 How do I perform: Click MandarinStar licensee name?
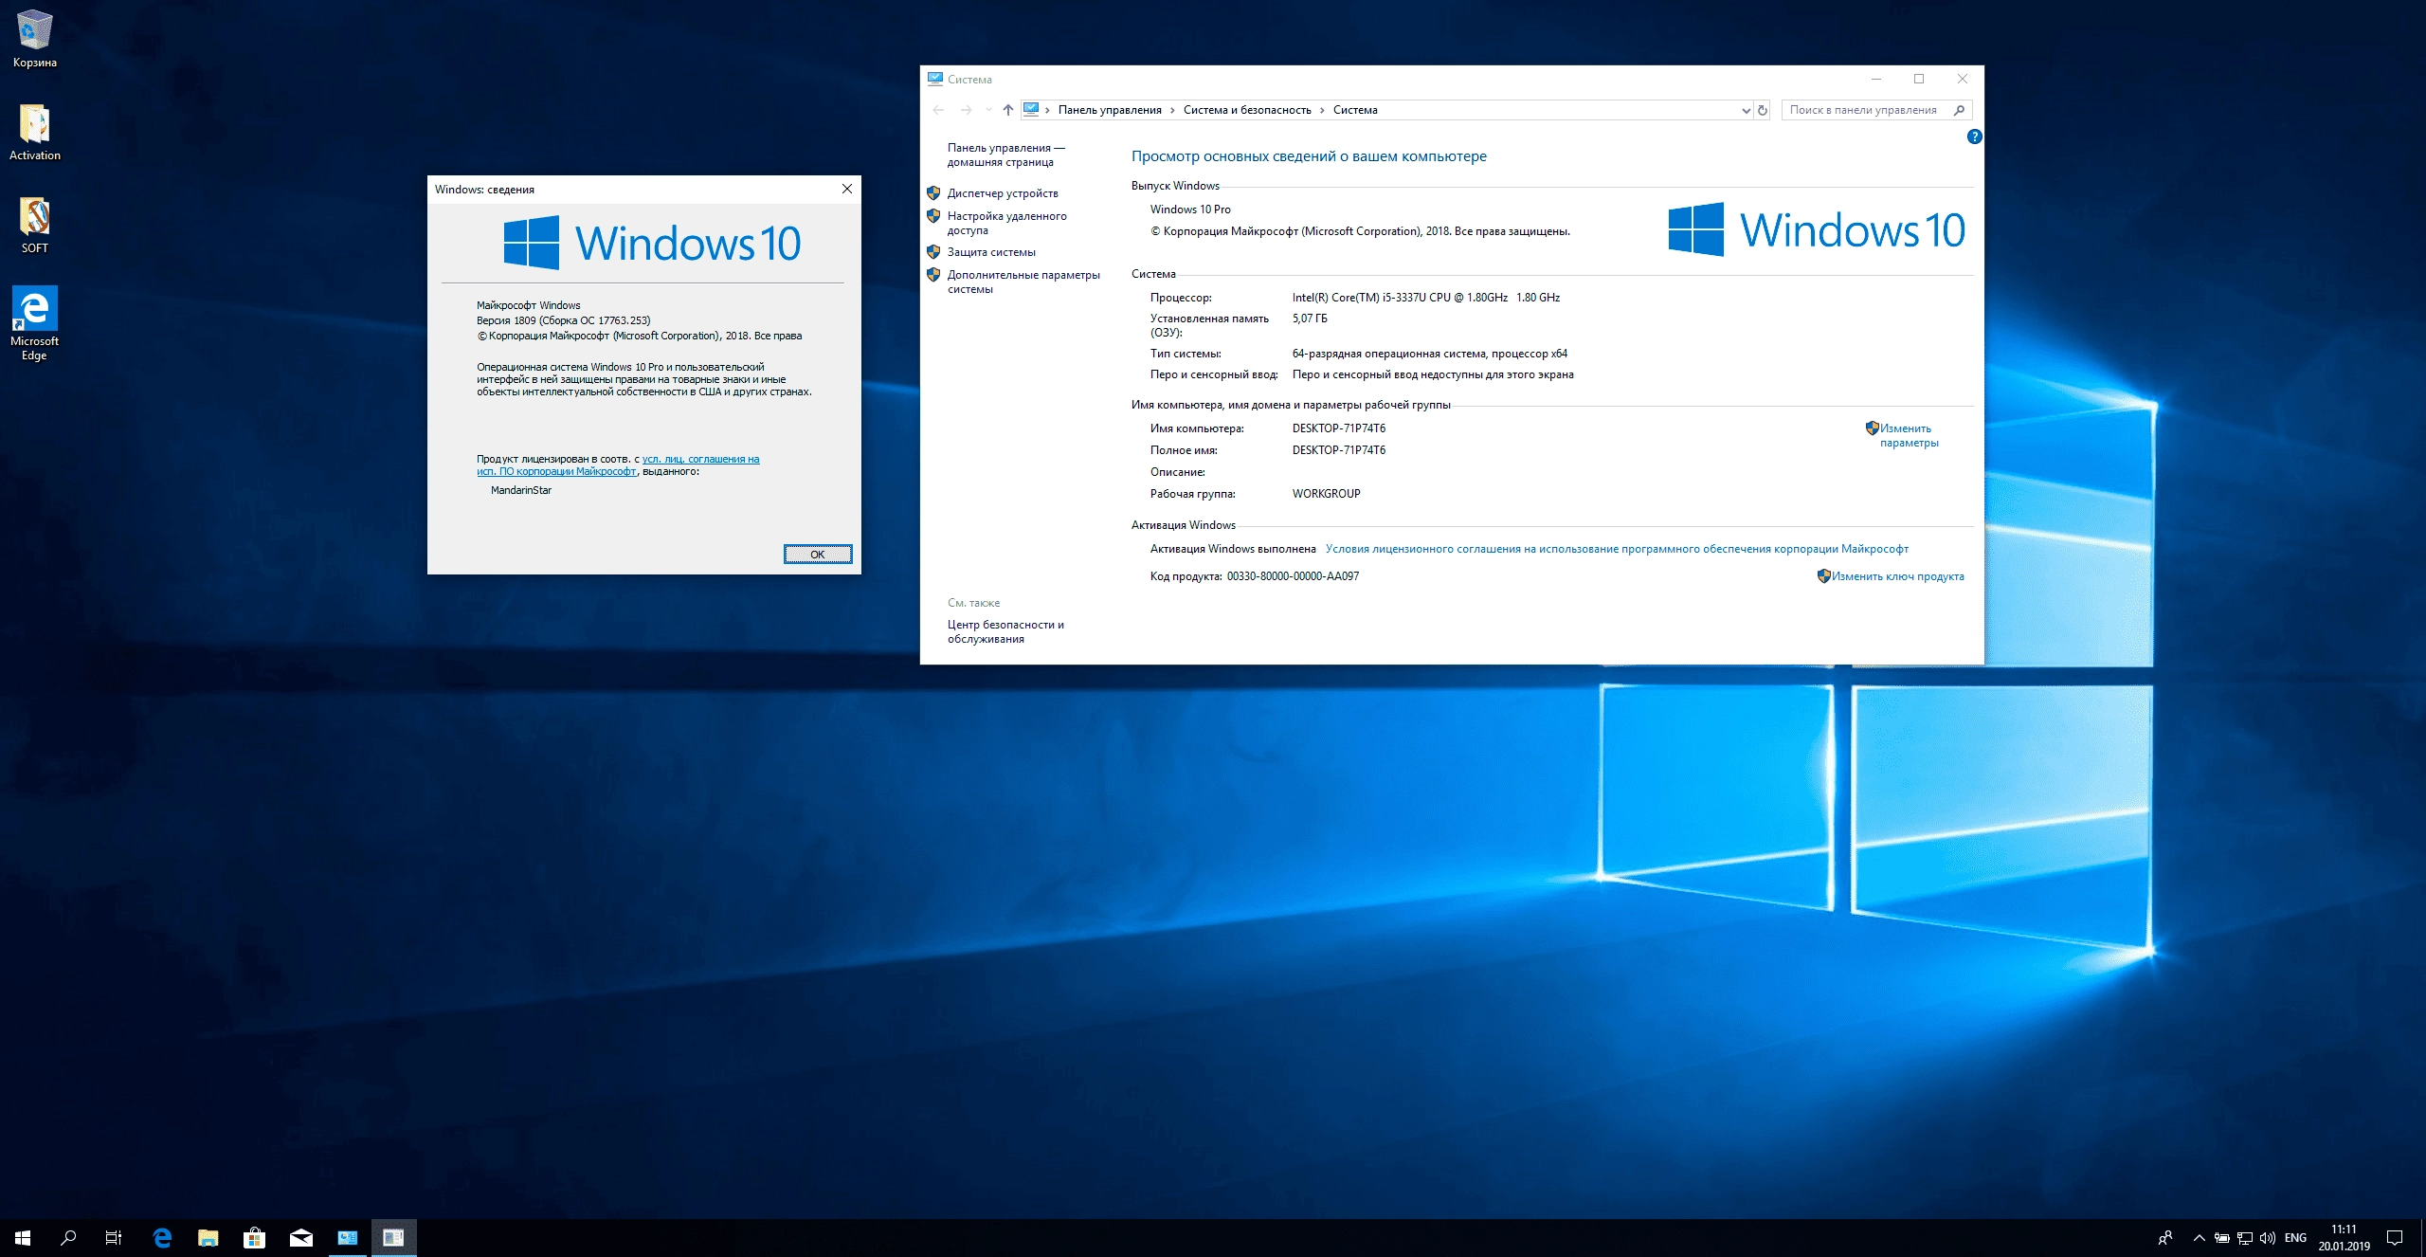(521, 490)
